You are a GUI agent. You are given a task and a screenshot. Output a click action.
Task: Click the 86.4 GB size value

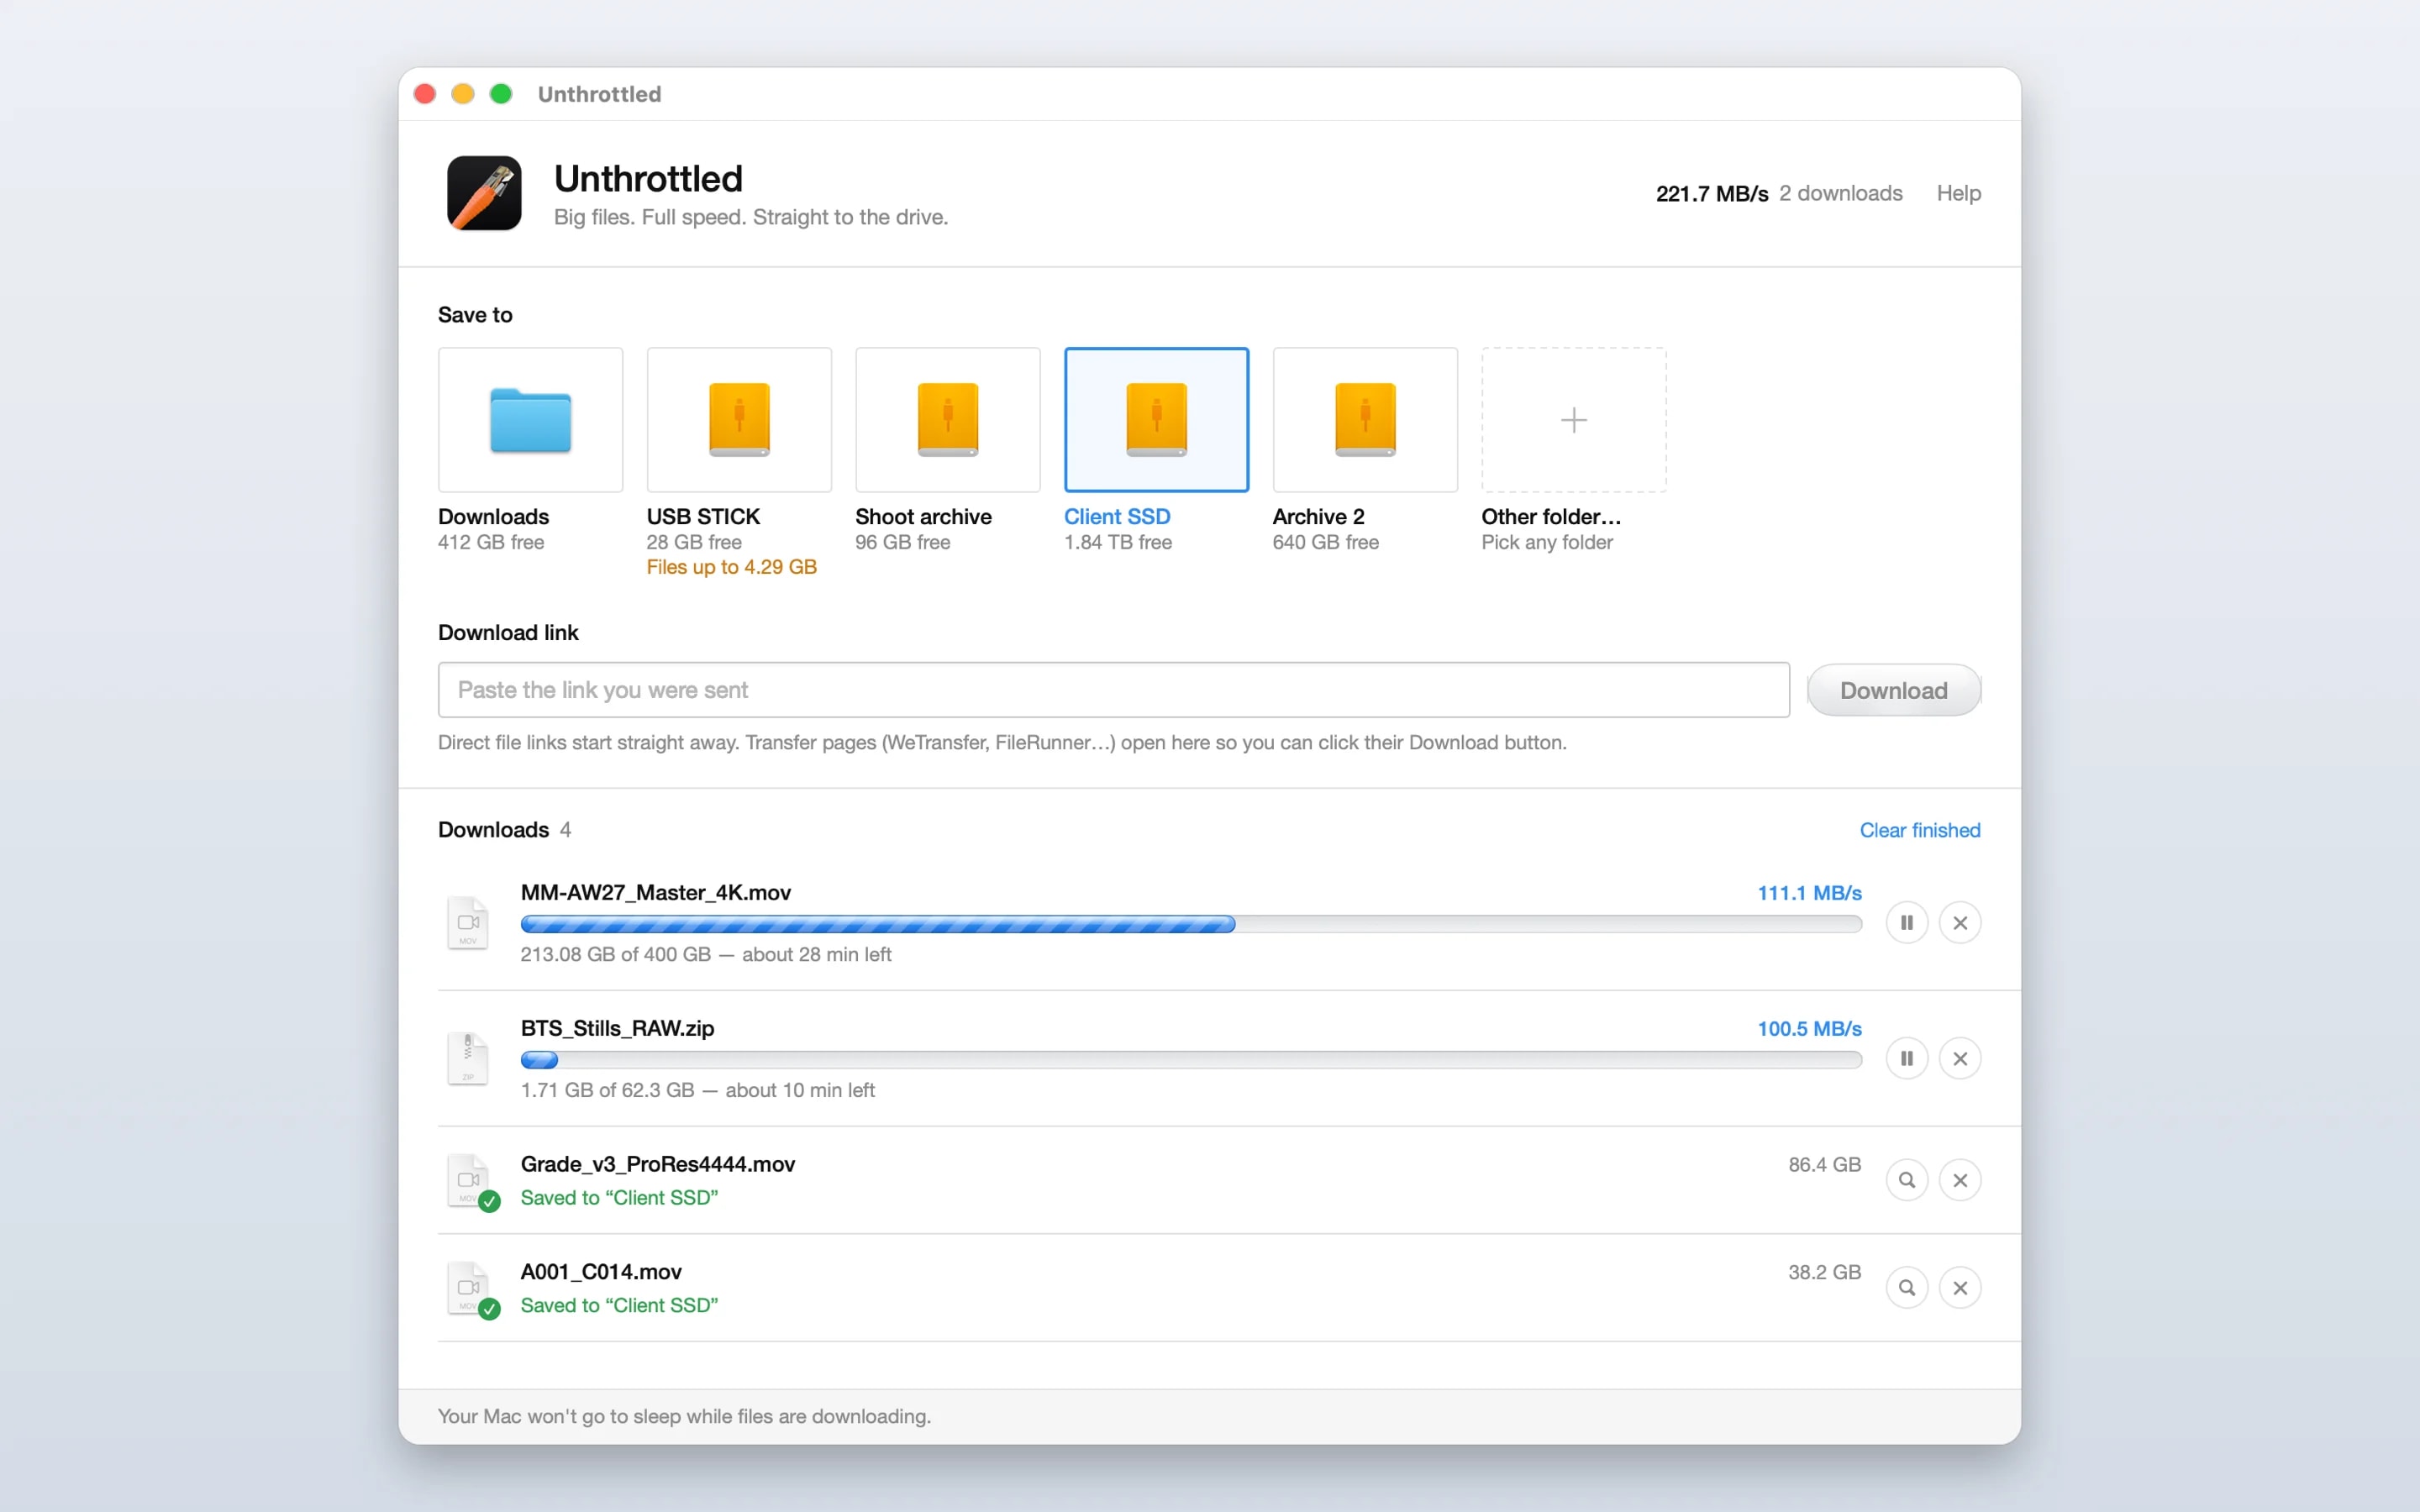(x=1824, y=1165)
